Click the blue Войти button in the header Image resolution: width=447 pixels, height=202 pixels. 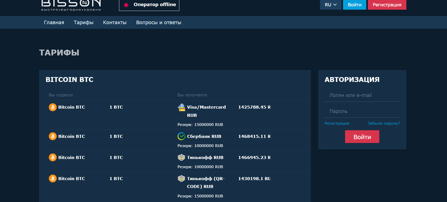(355, 5)
